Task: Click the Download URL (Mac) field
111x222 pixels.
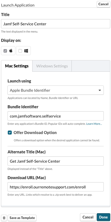Action: (x=55, y=187)
